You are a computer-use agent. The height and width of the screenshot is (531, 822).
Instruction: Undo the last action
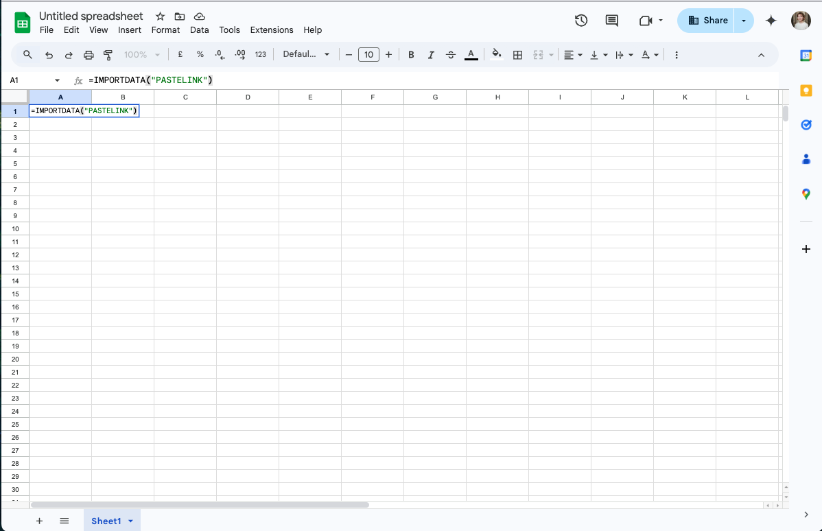click(49, 54)
